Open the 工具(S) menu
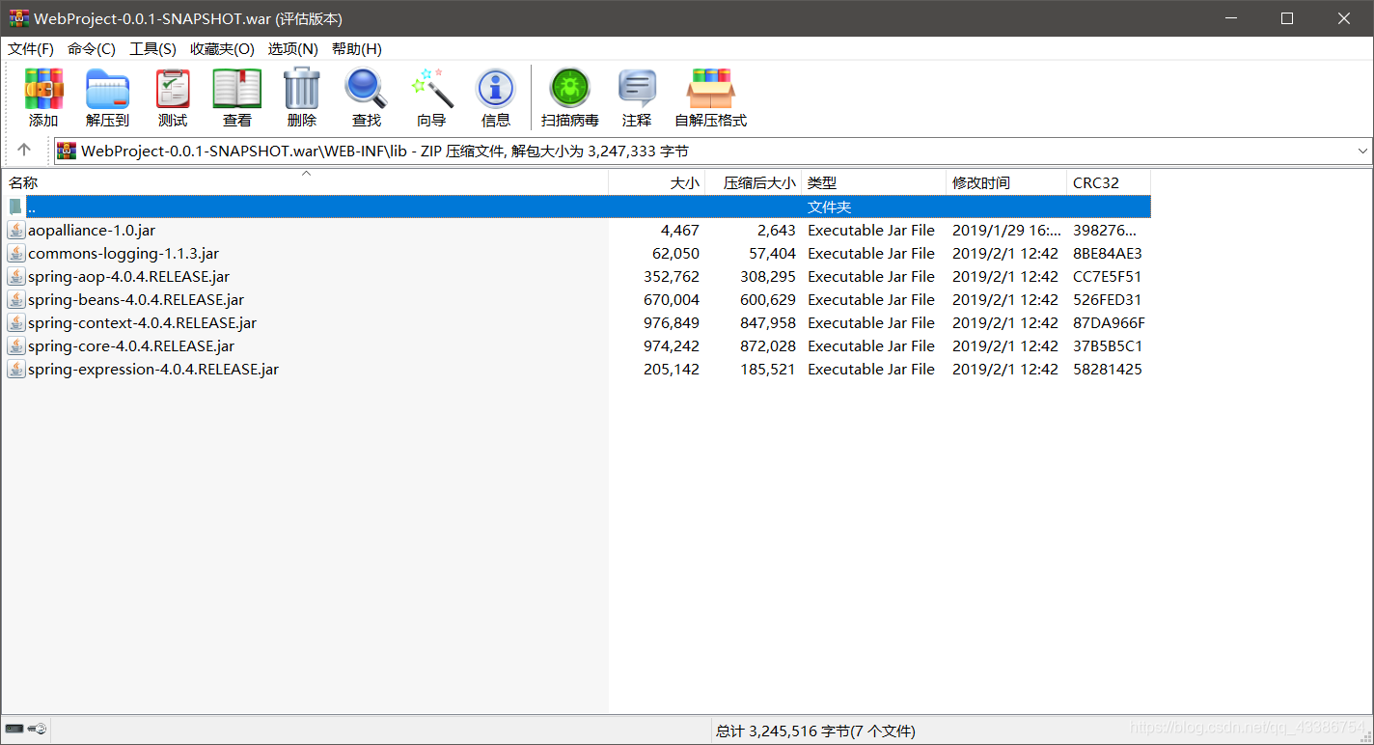1374x745 pixels. pos(153,49)
